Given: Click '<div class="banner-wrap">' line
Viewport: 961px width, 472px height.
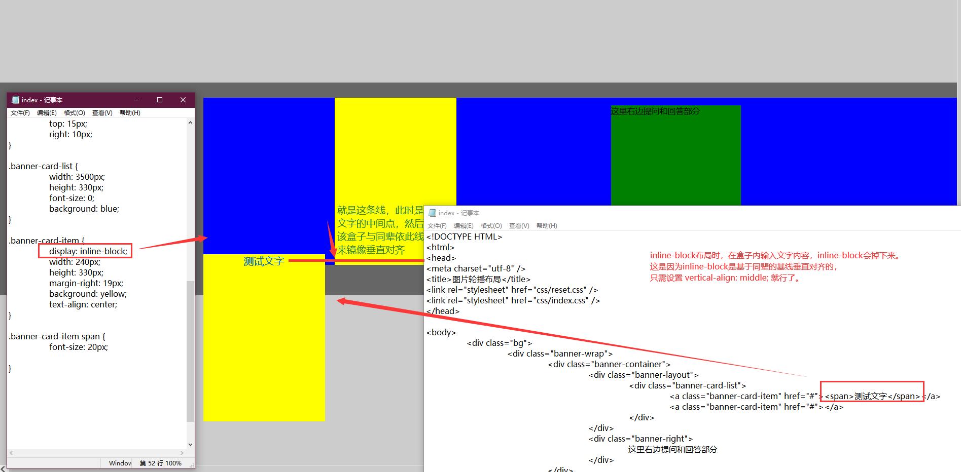Looking at the screenshot, I should 560,353.
